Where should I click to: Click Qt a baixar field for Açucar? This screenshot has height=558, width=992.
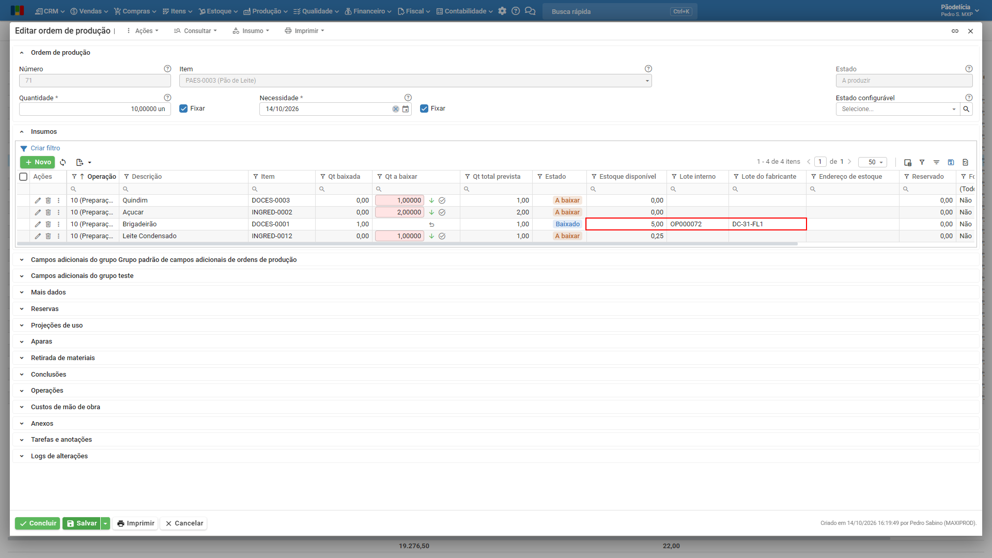pyautogui.click(x=400, y=212)
